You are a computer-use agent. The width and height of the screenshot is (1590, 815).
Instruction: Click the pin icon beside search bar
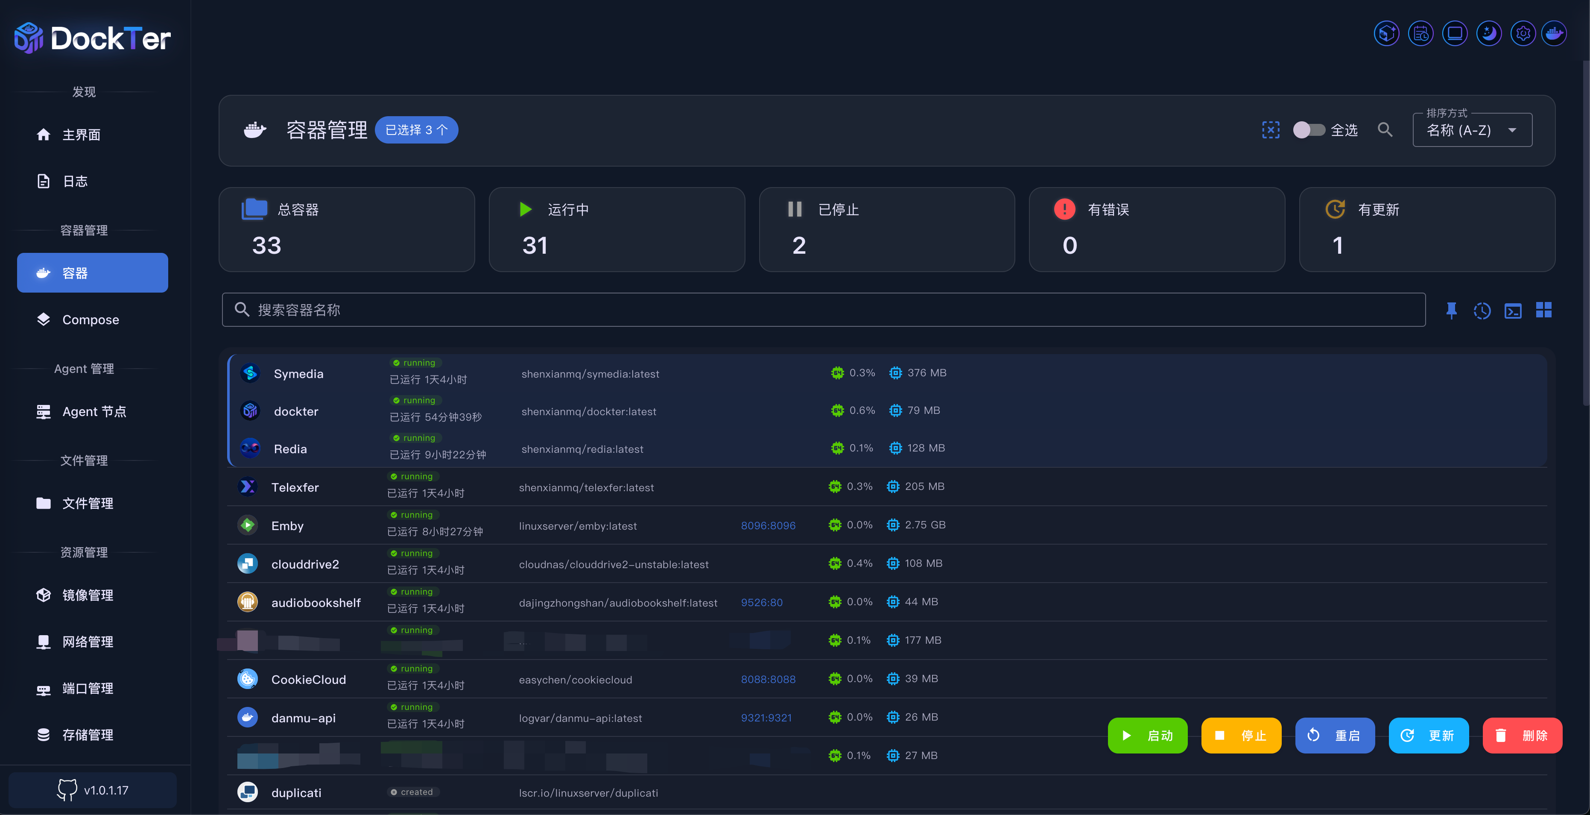click(x=1451, y=310)
